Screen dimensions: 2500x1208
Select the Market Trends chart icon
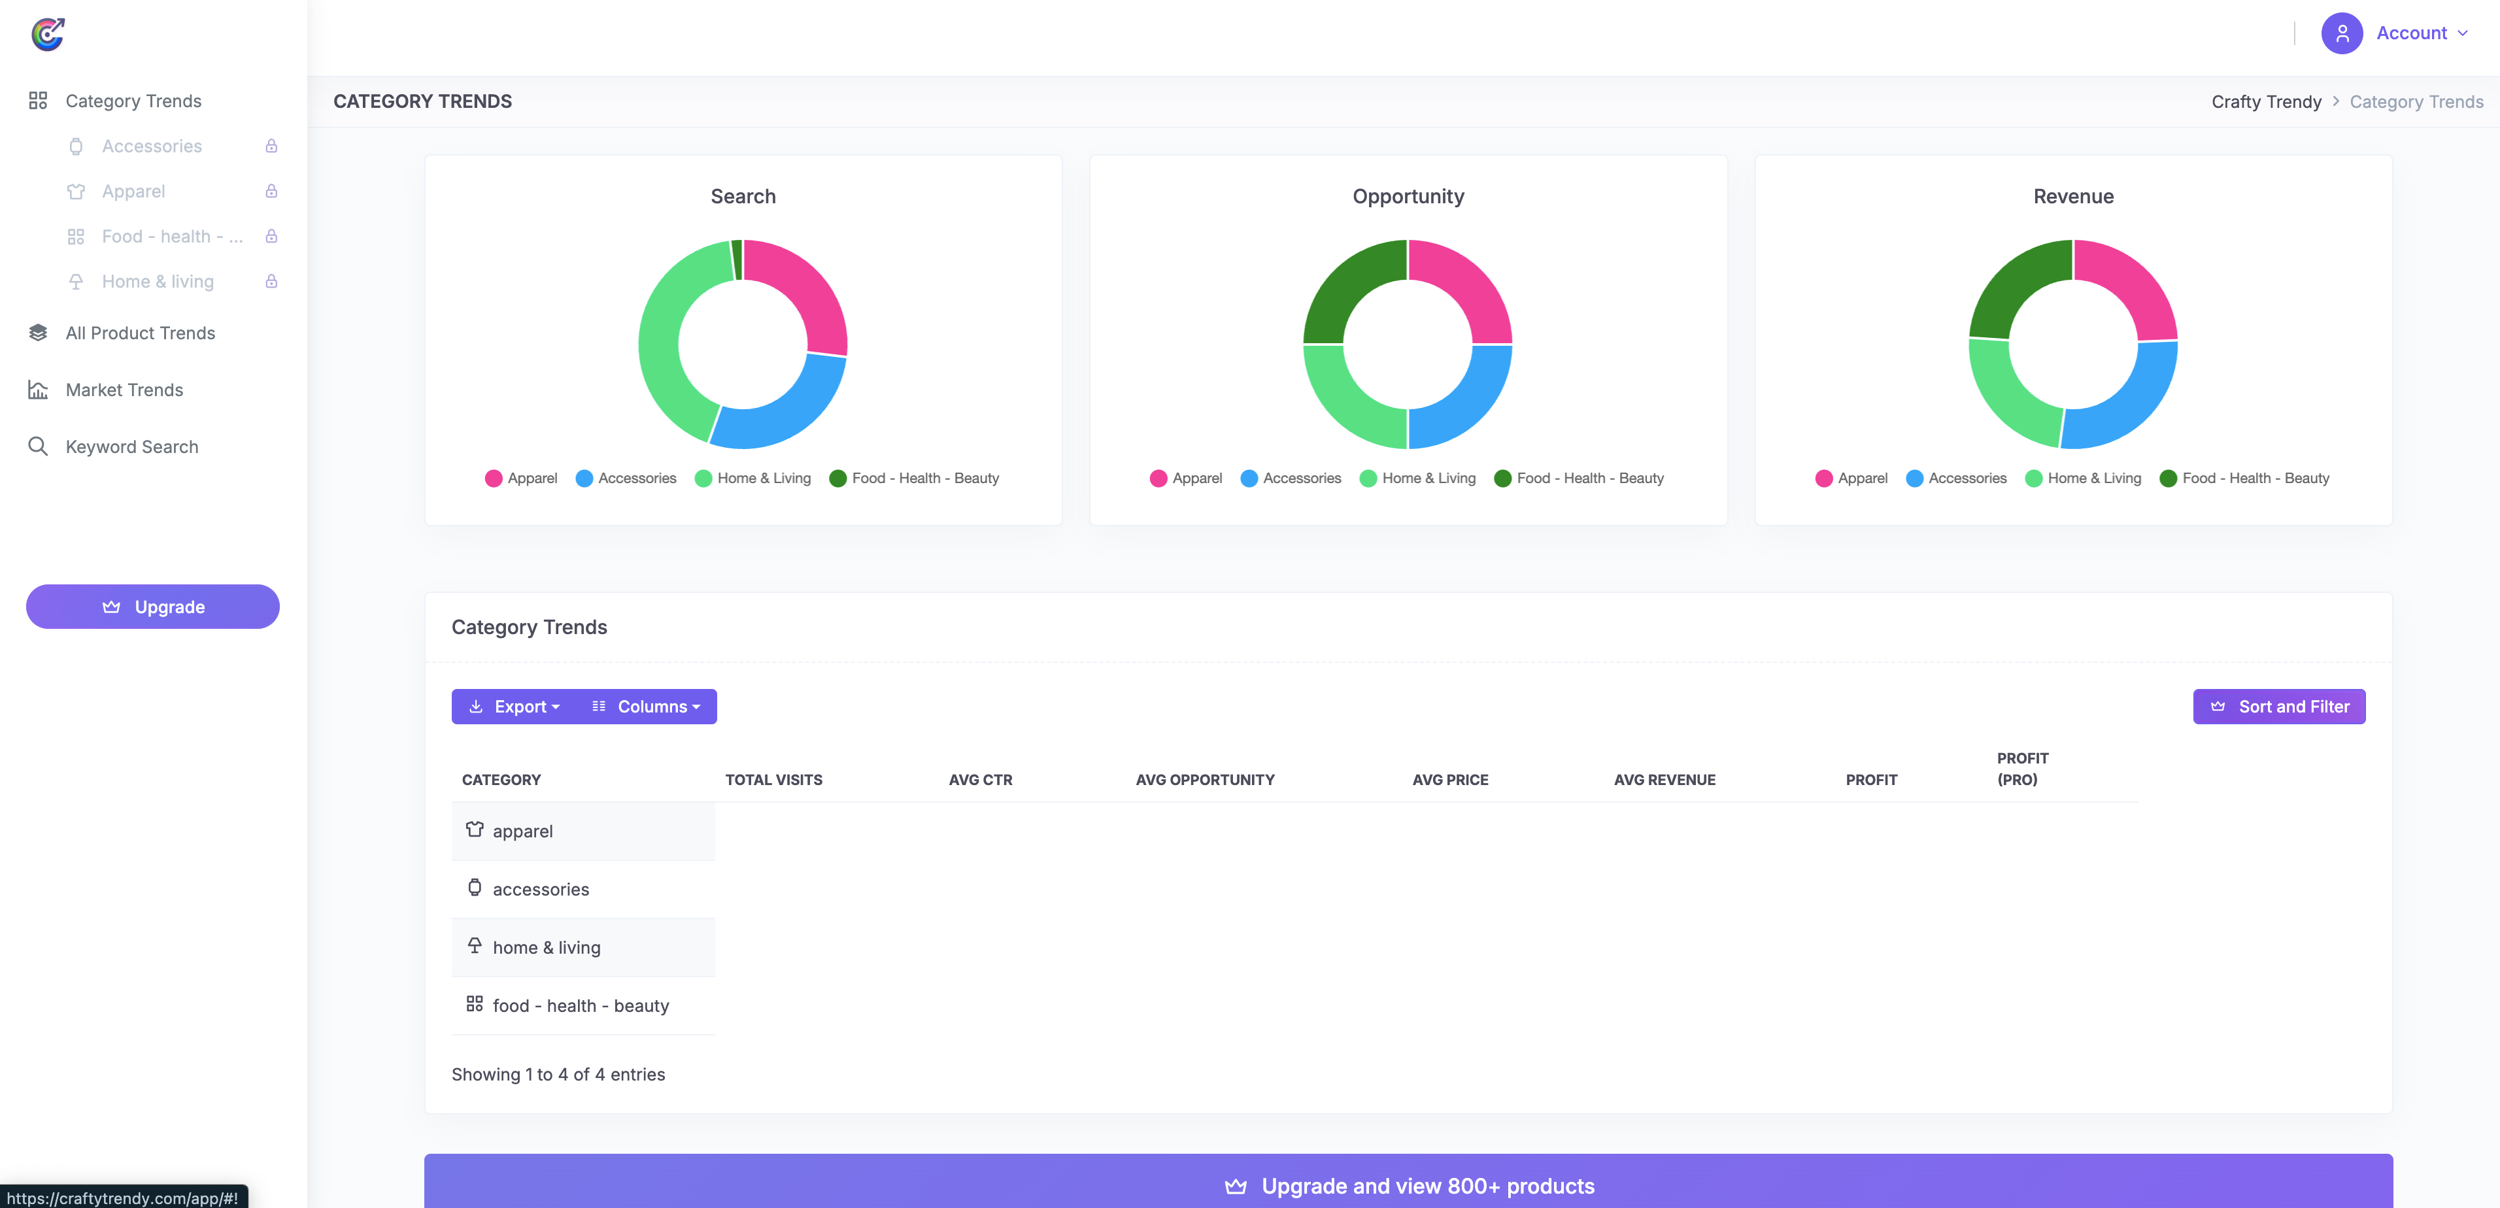pos(38,389)
